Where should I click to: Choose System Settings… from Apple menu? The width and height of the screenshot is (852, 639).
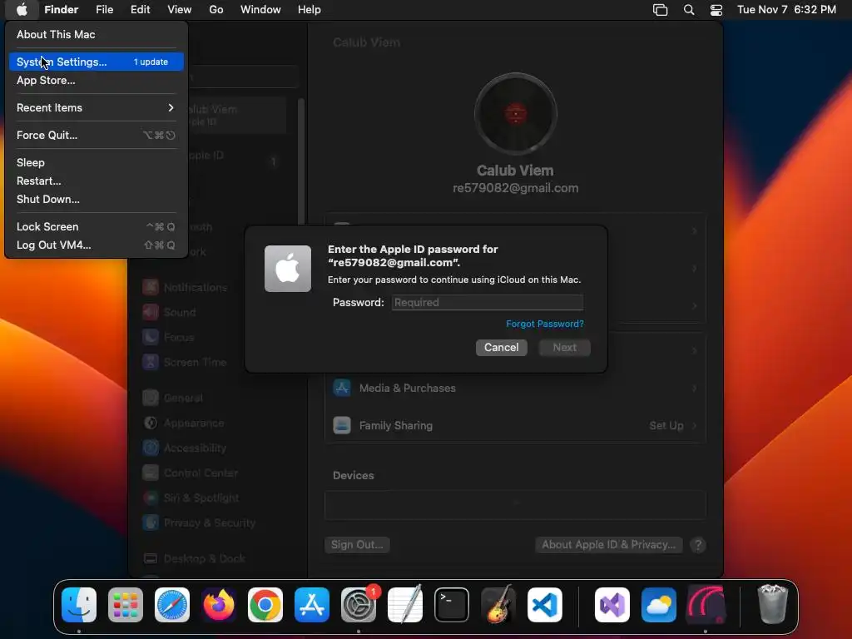point(96,62)
